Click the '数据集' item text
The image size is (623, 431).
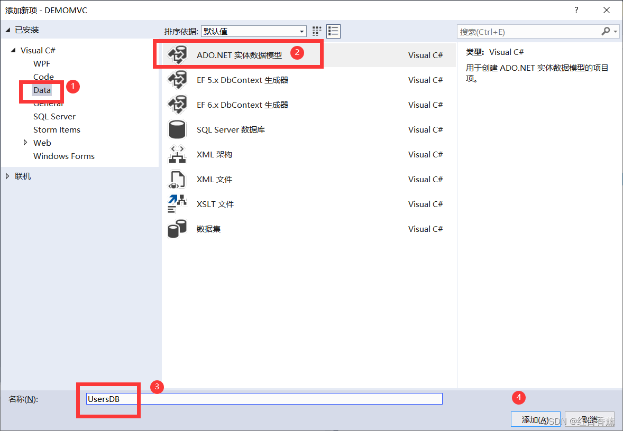pyautogui.click(x=208, y=229)
